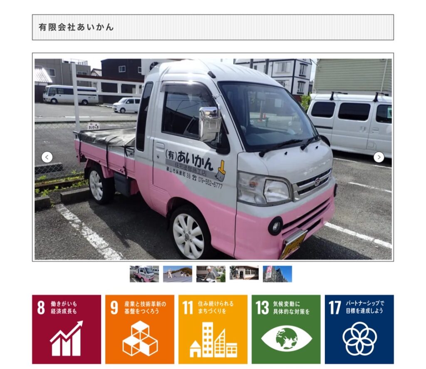Image resolution: width=426 pixels, height=369 pixels.
Task: Open SDG goal 13 climate action tile
Action: pos(286,329)
